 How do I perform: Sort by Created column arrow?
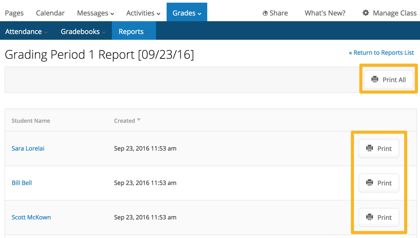coord(139,120)
